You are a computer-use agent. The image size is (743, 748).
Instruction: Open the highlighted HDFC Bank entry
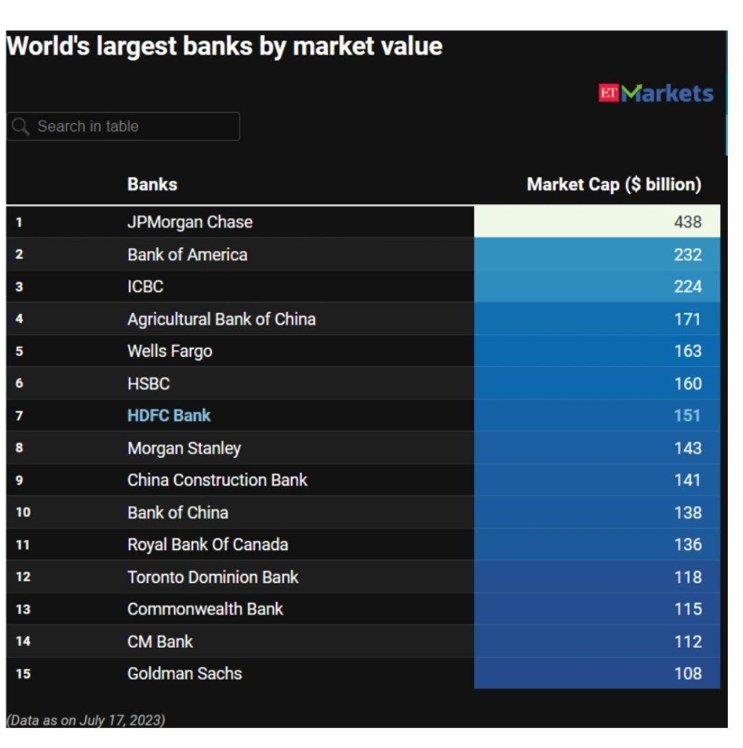[169, 415]
